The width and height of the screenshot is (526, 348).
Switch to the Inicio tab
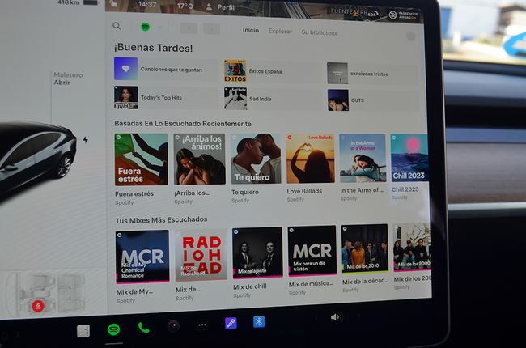(x=251, y=30)
